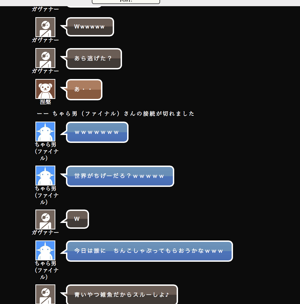Select the single "w" message bubble
The image size is (300, 304).
78,219
